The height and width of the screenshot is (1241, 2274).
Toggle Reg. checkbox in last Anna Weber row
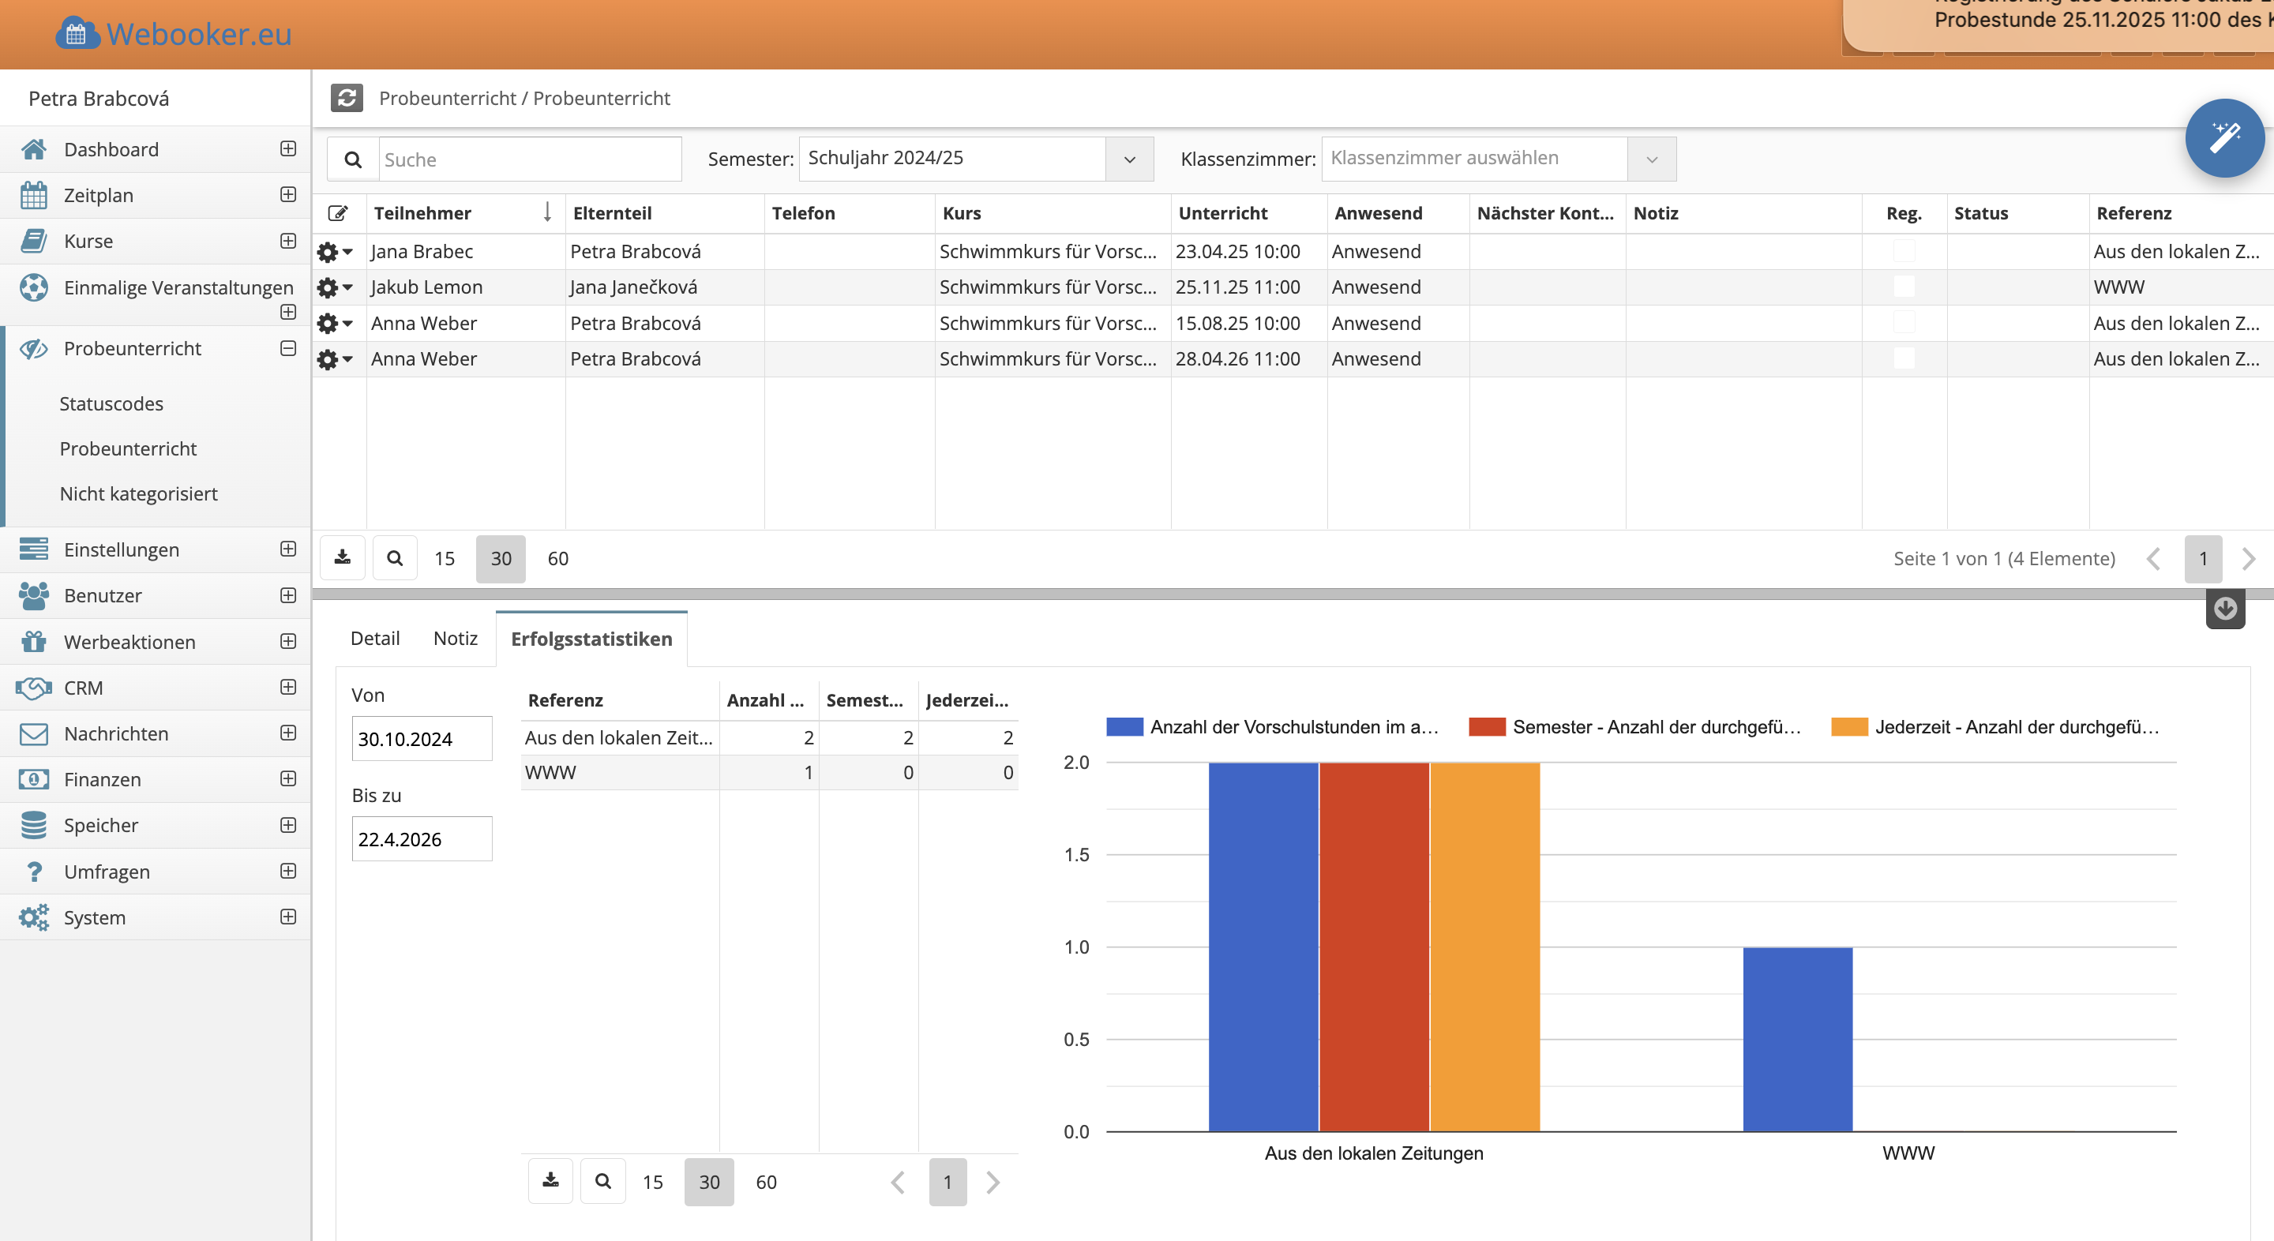tap(1904, 358)
